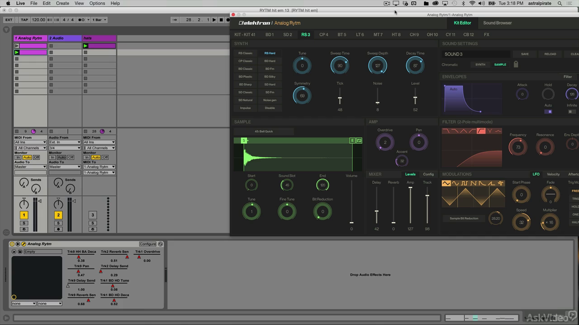The height and width of the screenshot is (325, 579).
Task: Select the RS Classic synth machine
Action: point(245,53)
